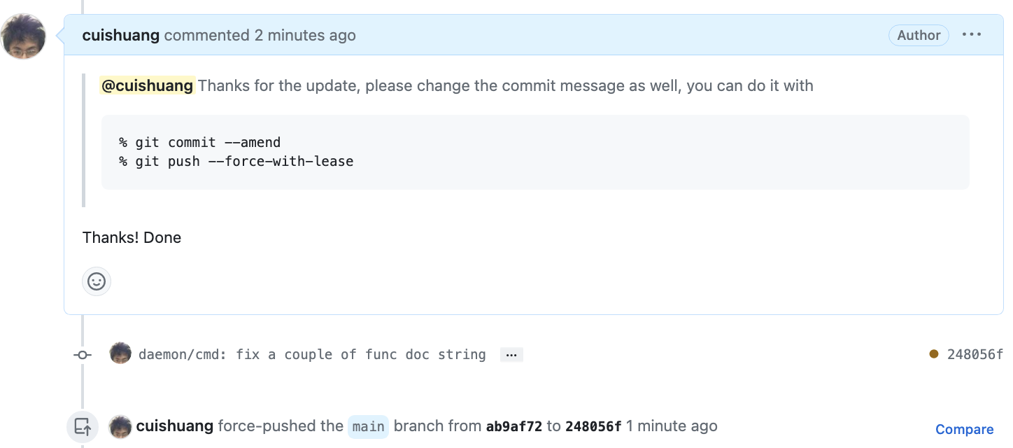The width and height of the screenshot is (1013, 448).
Task: Click the git commit icon on the timeline
Action: 83,355
